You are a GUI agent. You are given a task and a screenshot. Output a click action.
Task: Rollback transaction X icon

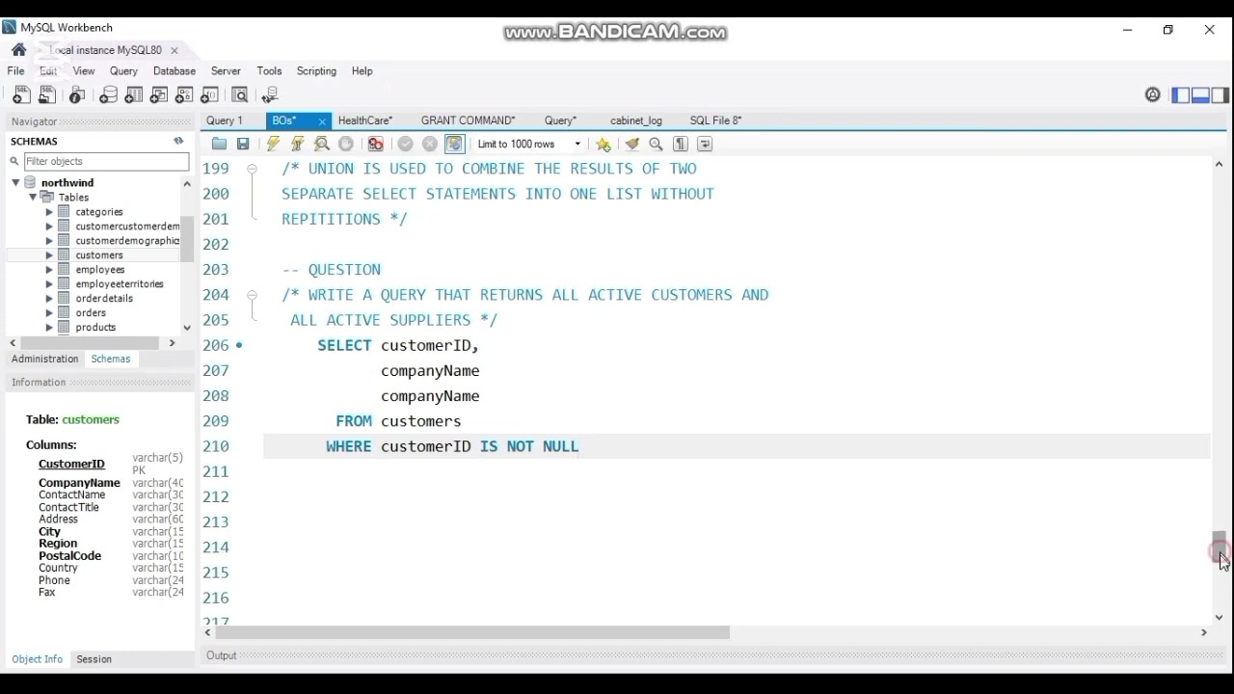coord(430,144)
